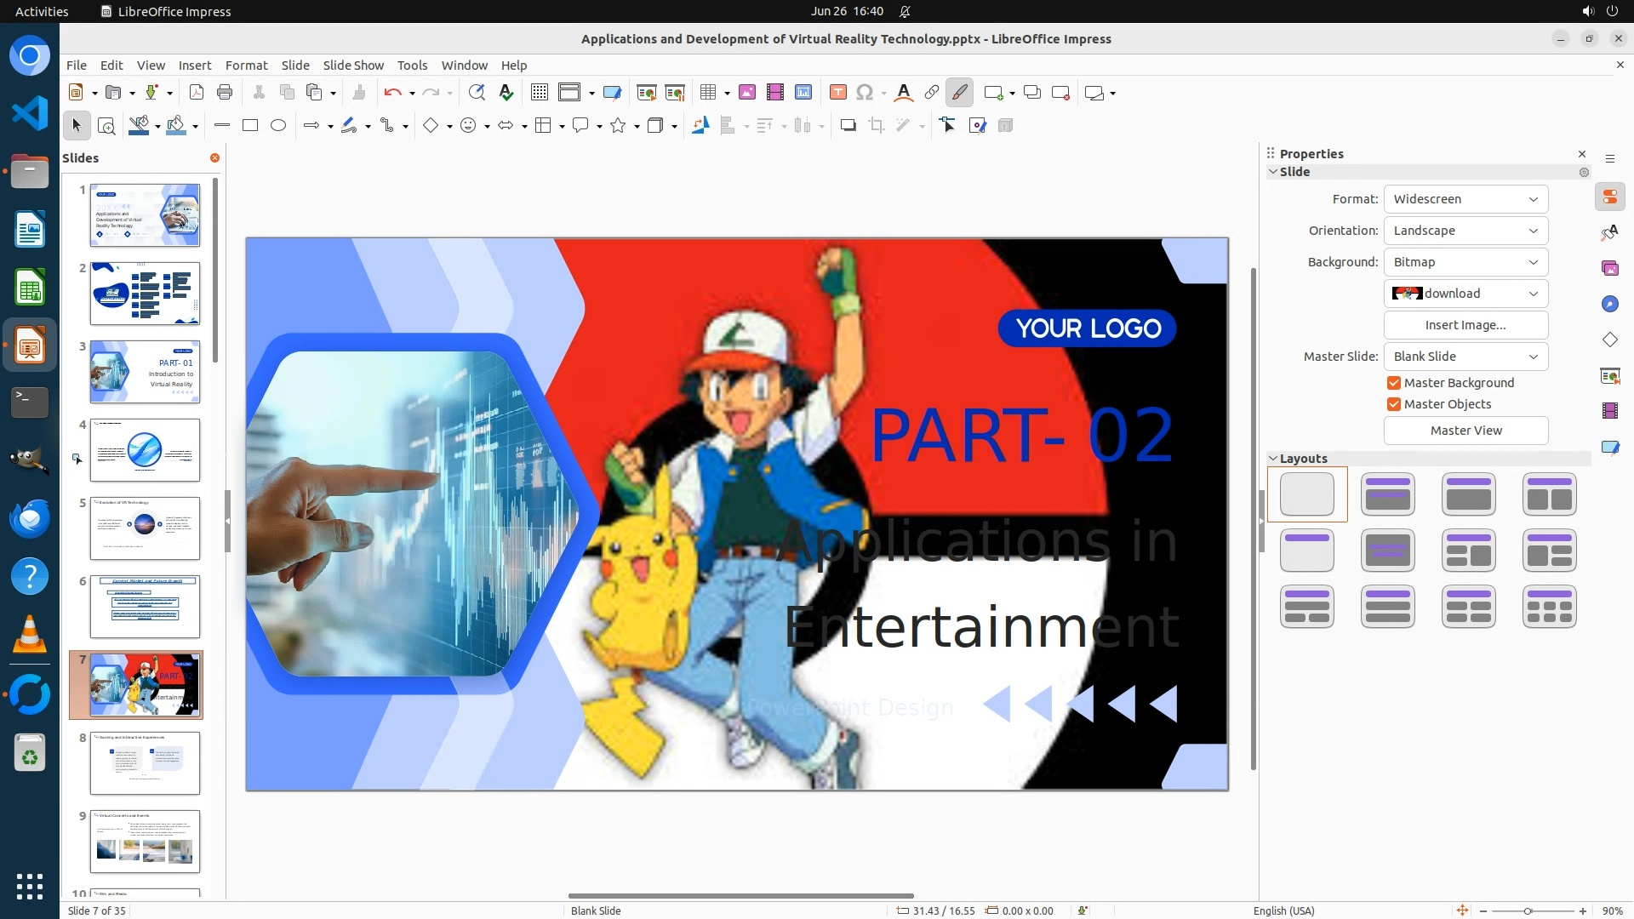The width and height of the screenshot is (1634, 919).
Task: Uncheck the Master Background checkbox
Action: pyautogui.click(x=1394, y=383)
